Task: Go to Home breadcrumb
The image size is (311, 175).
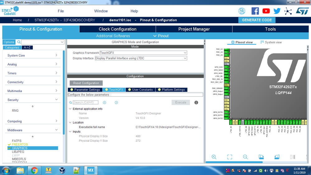Action: (x=17, y=20)
